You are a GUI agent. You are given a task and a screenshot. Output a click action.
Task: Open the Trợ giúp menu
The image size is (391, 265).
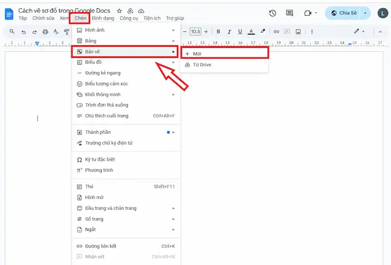(x=175, y=18)
